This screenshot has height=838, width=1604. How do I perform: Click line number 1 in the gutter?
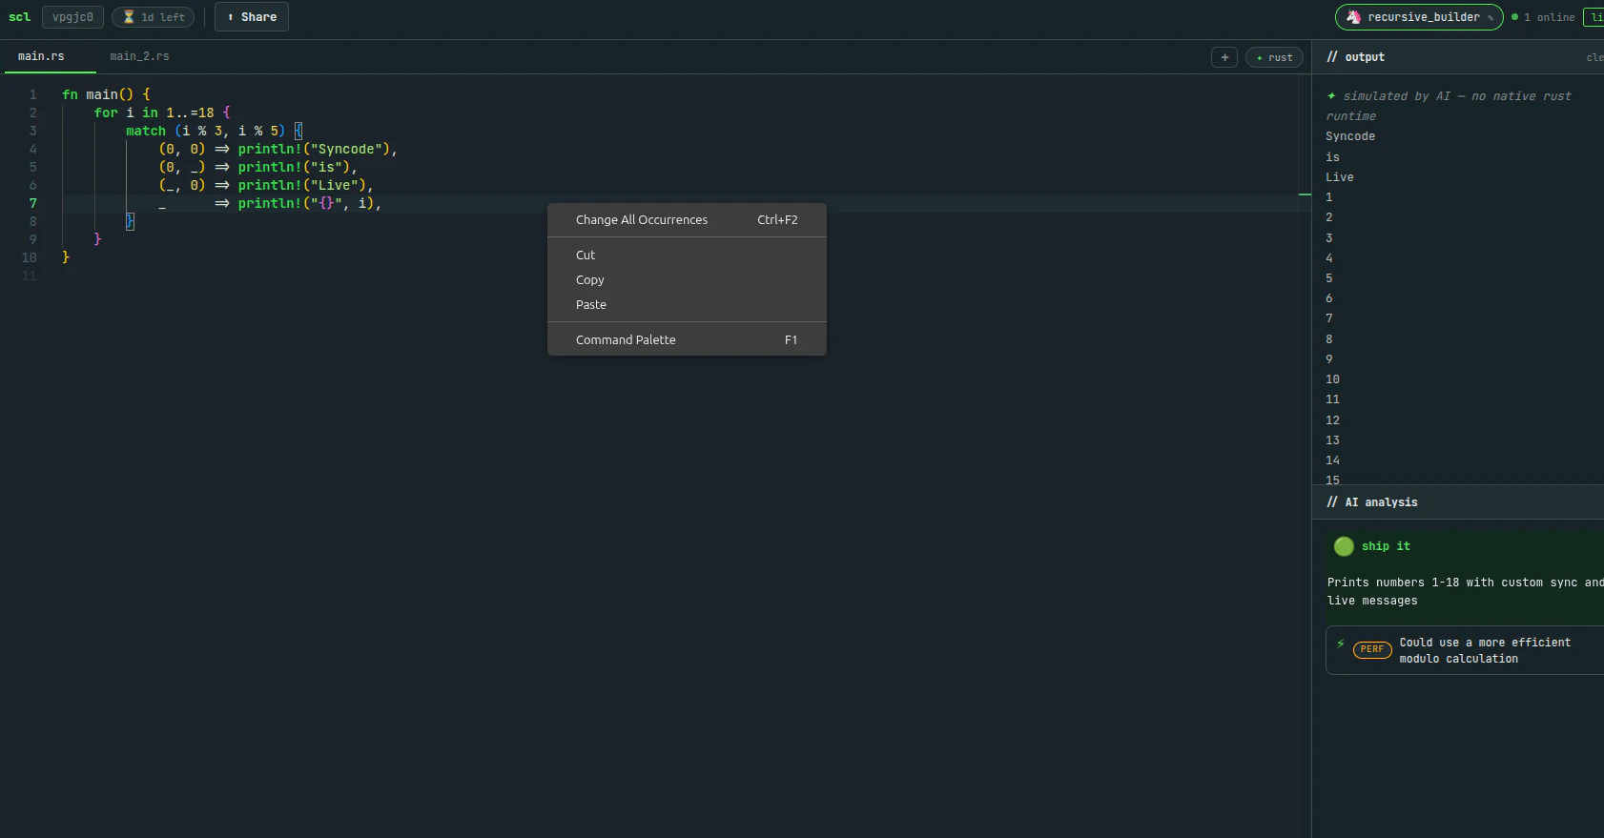pyautogui.click(x=32, y=94)
